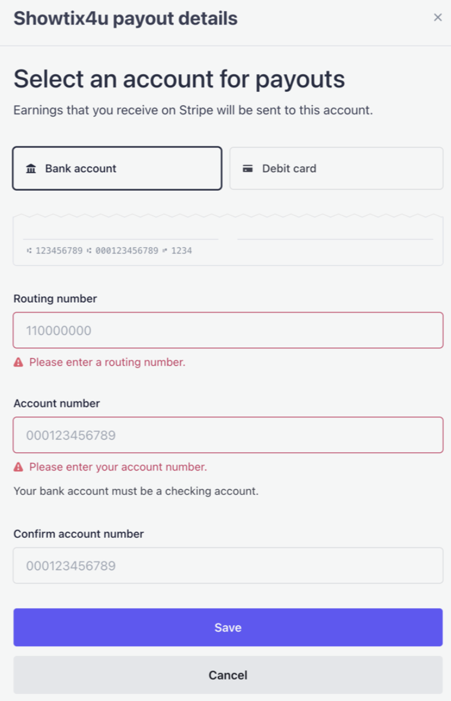451x701 pixels.
Task: Click the check account digits 000123456789
Action: (127, 251)
